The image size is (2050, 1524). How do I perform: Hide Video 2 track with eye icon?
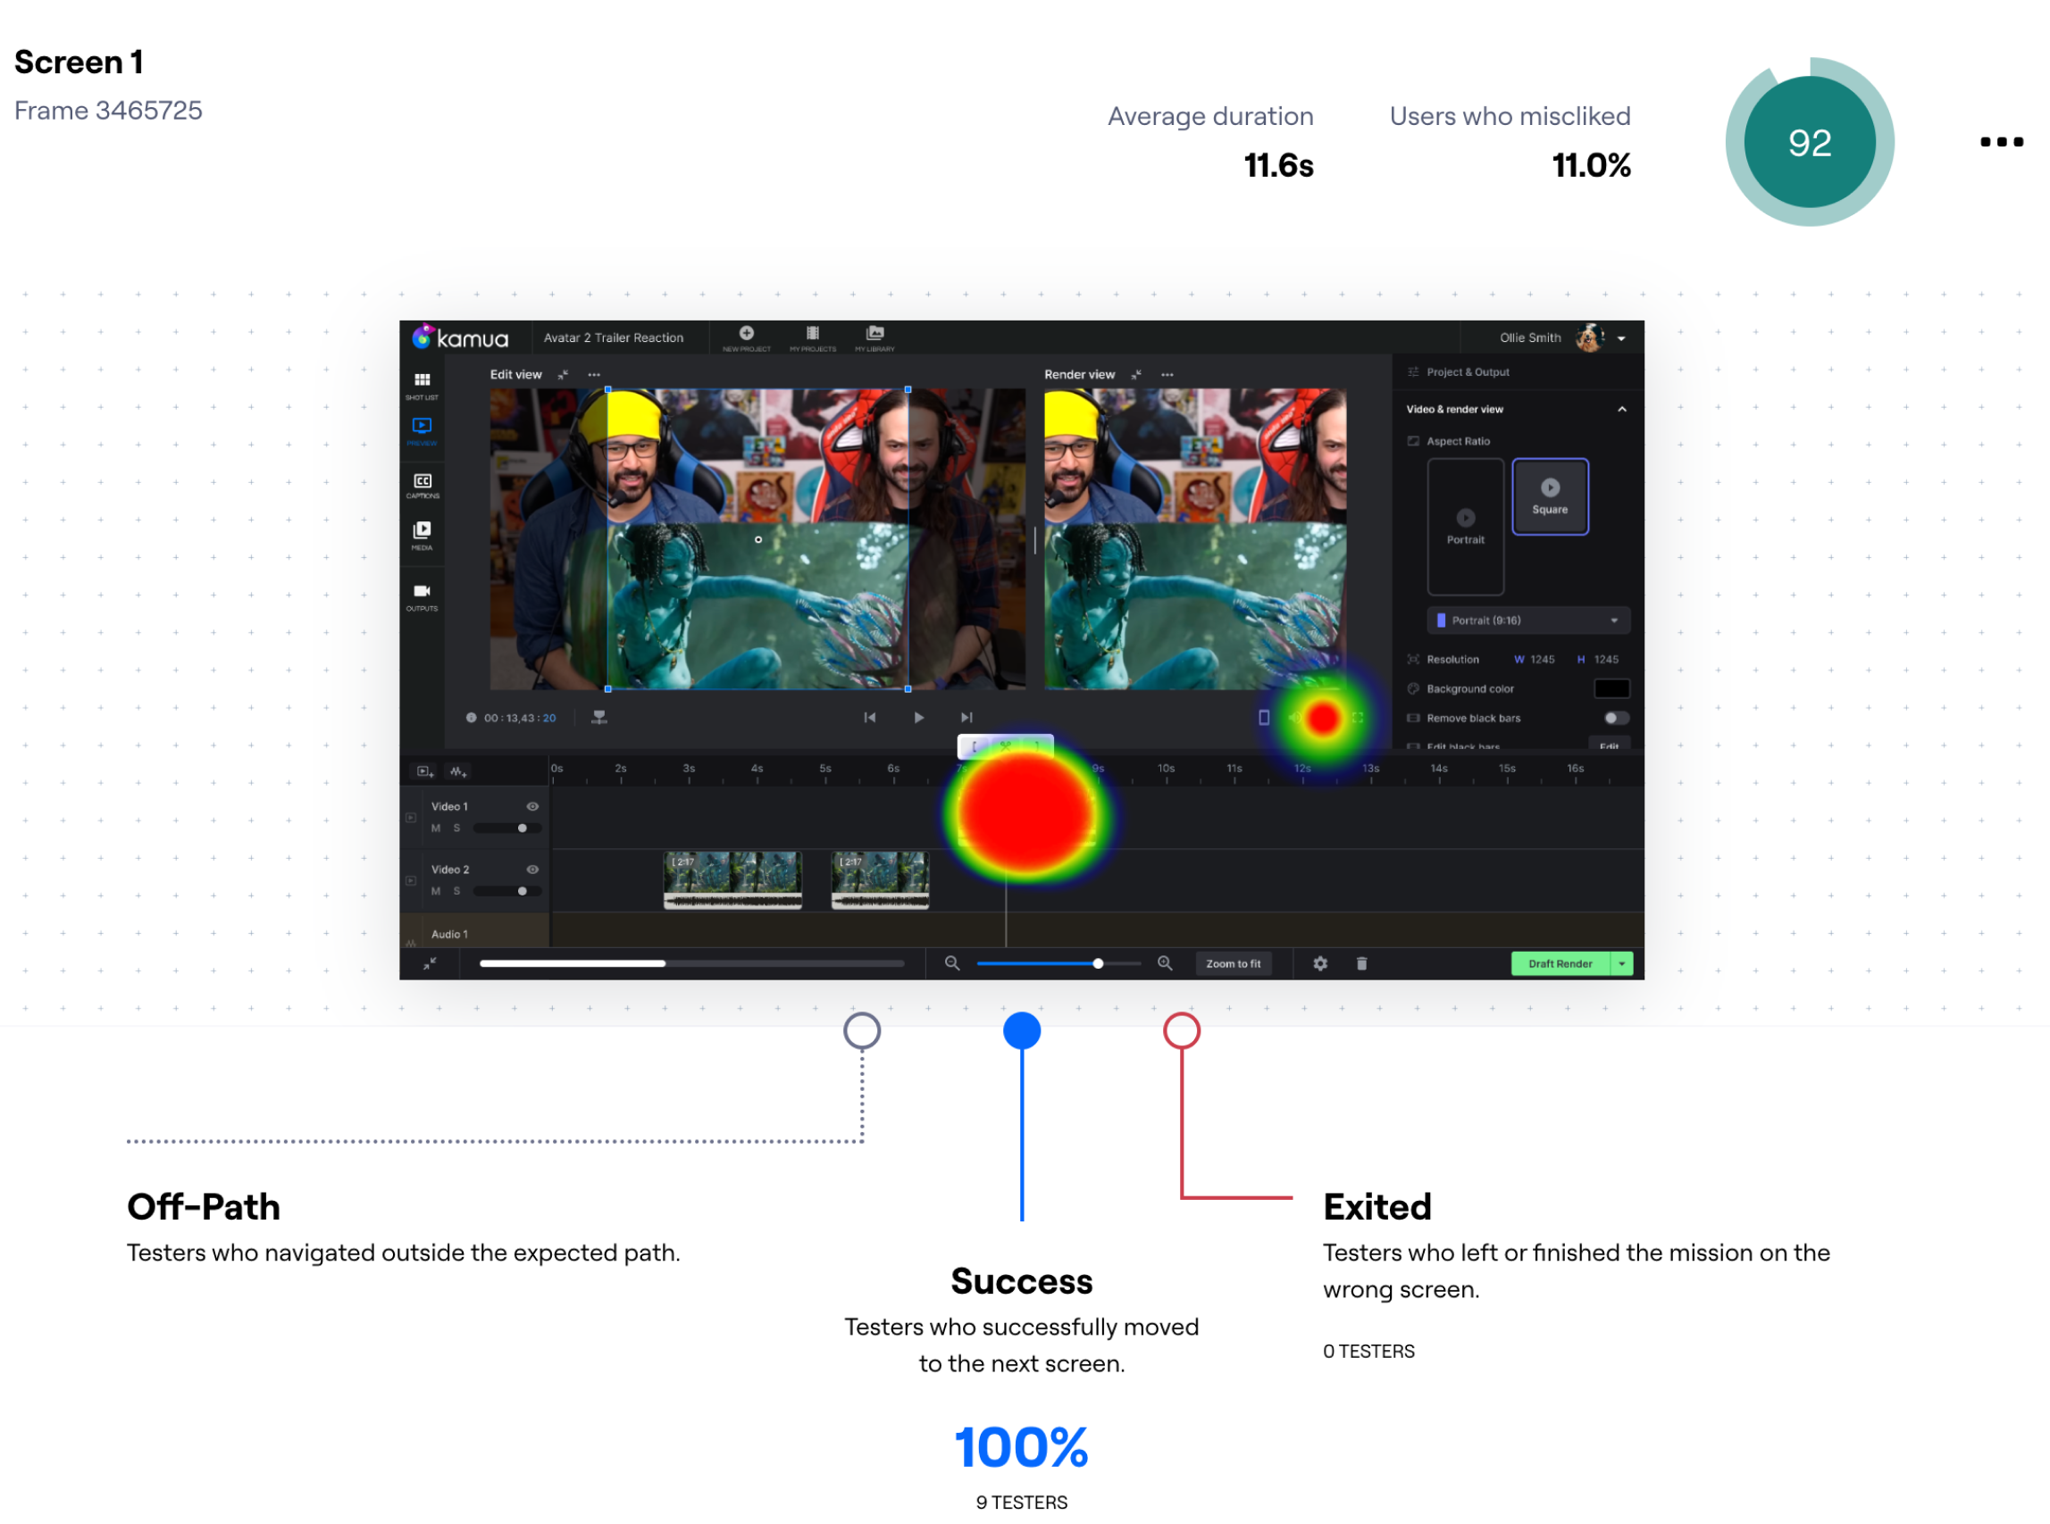tap(532, 870)
